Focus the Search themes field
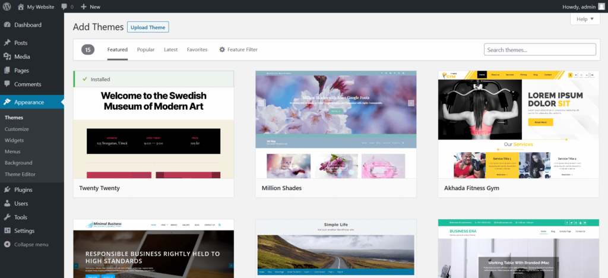This screenshot has height=278, width=608. coord(540,50)
